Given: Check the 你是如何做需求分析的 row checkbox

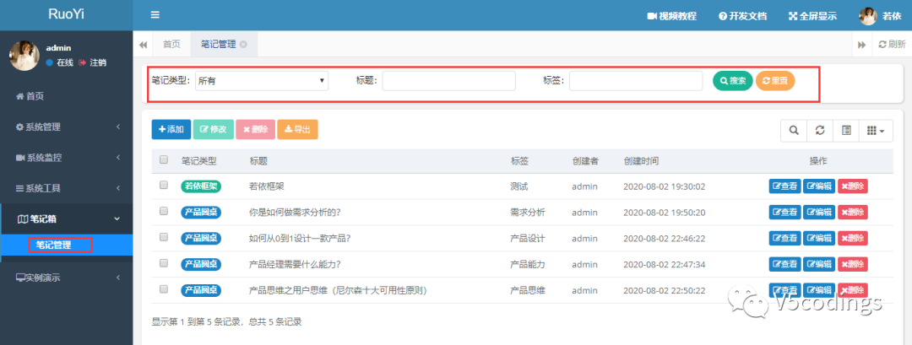Looking at the screenshot, I should [164, 211].
